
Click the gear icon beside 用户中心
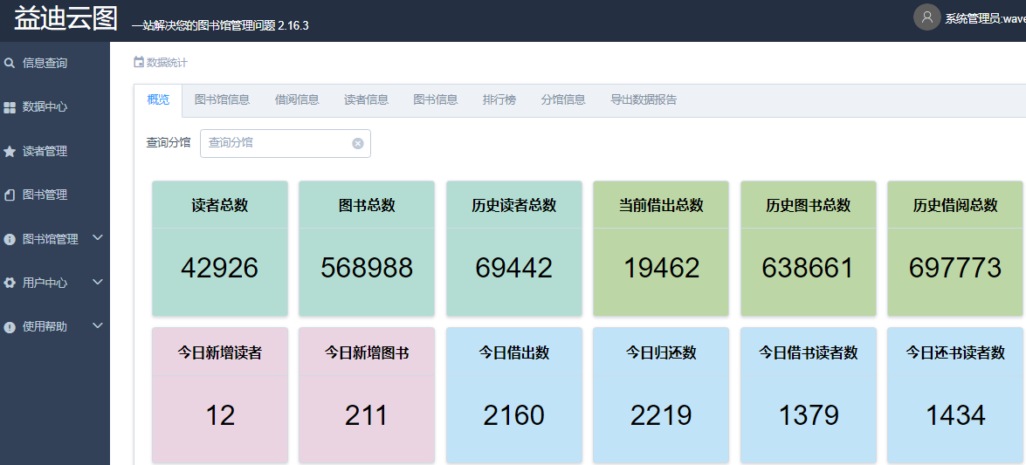click(x=10, y=283)
